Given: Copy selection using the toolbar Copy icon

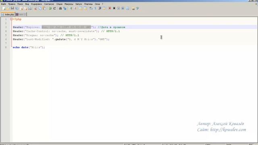Looking at the screenshot, I should 40,8.
